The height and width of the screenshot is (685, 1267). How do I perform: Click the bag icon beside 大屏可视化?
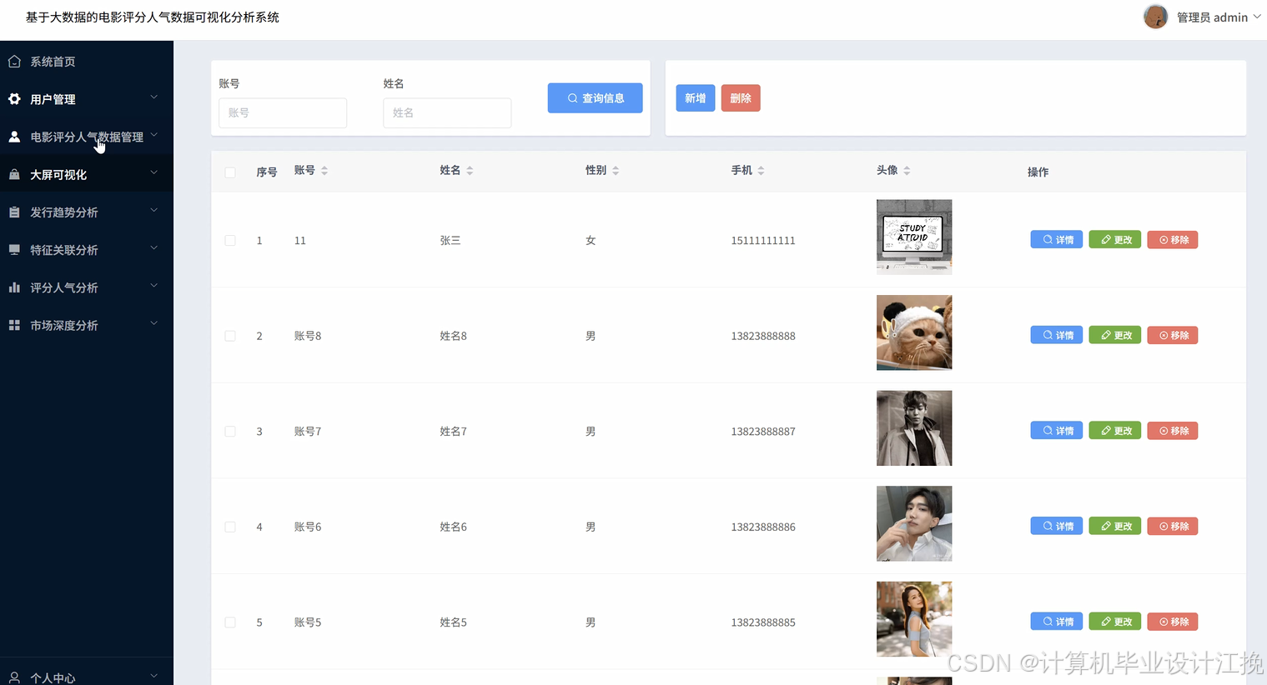click(x=14, y=175)
